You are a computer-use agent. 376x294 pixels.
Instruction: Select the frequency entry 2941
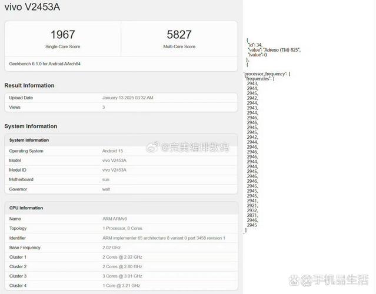(x=252, y=201)
